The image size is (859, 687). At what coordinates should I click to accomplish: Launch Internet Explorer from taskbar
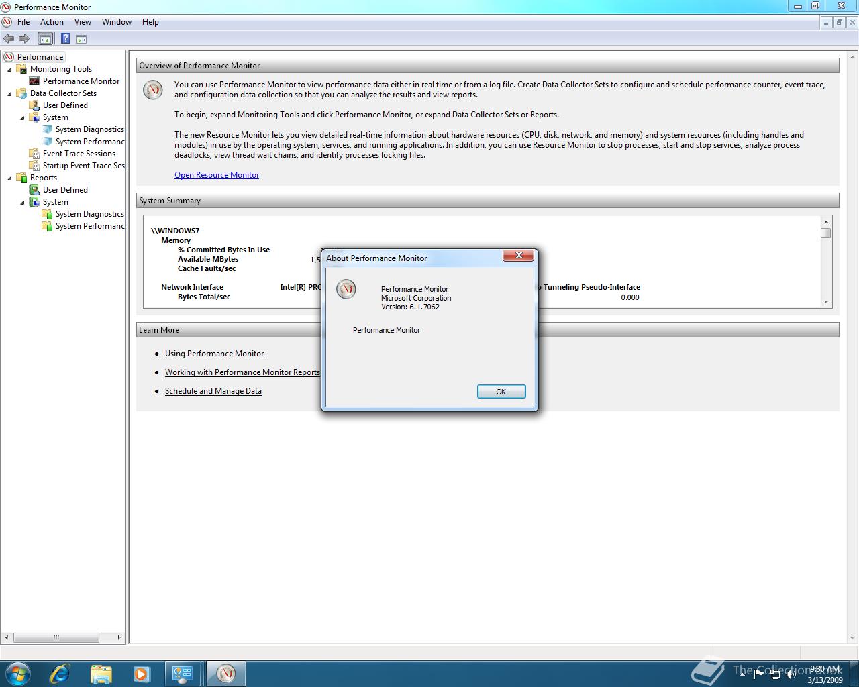(x=59, y=673)
